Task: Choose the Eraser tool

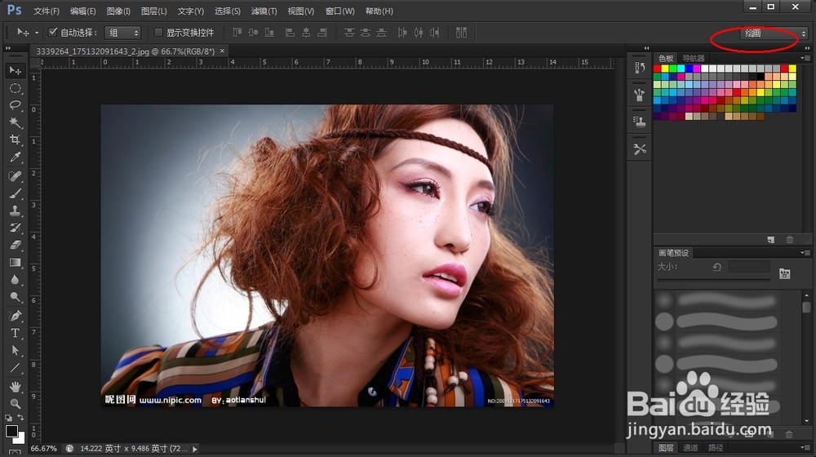Action: 15,245
